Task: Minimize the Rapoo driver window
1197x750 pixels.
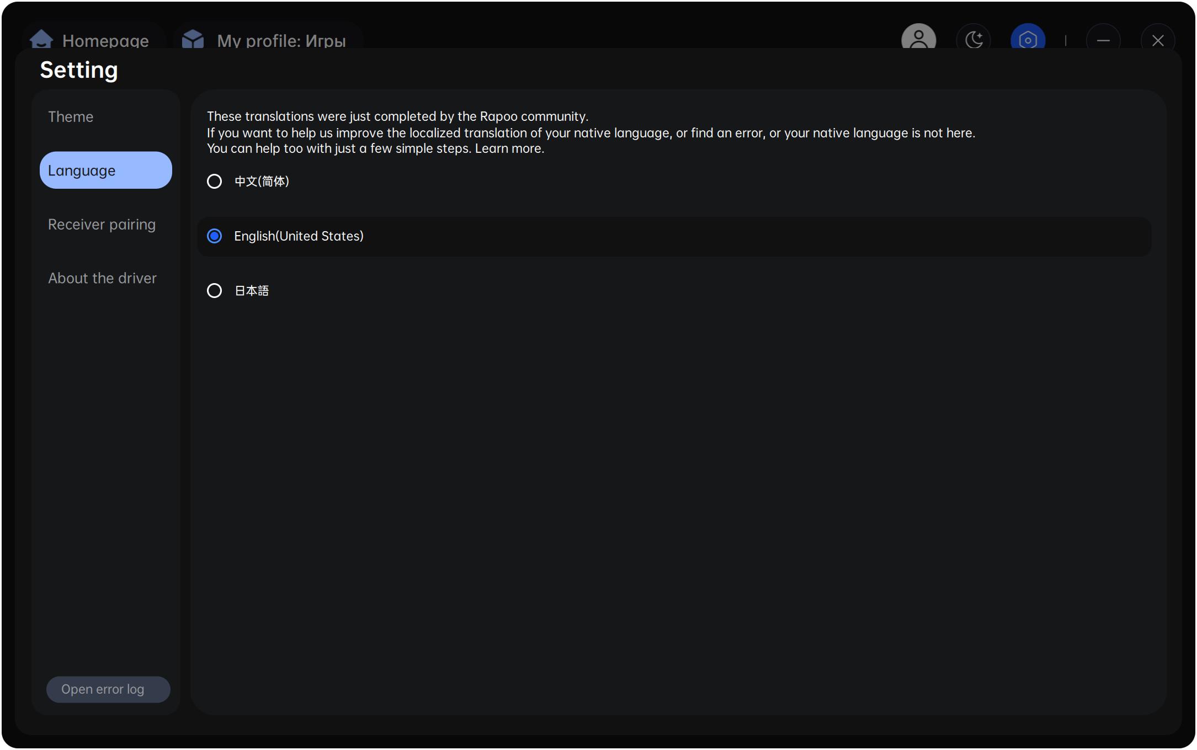Action: pyautogui.click(x=1103, y=40)
